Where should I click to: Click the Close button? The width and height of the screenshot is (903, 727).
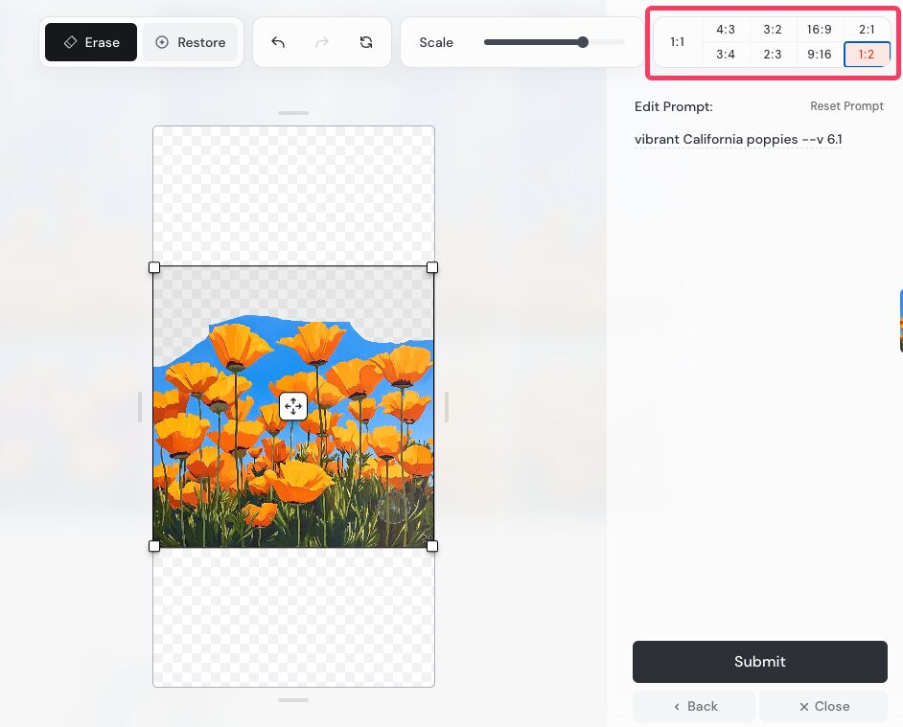(x=823, y=706)
